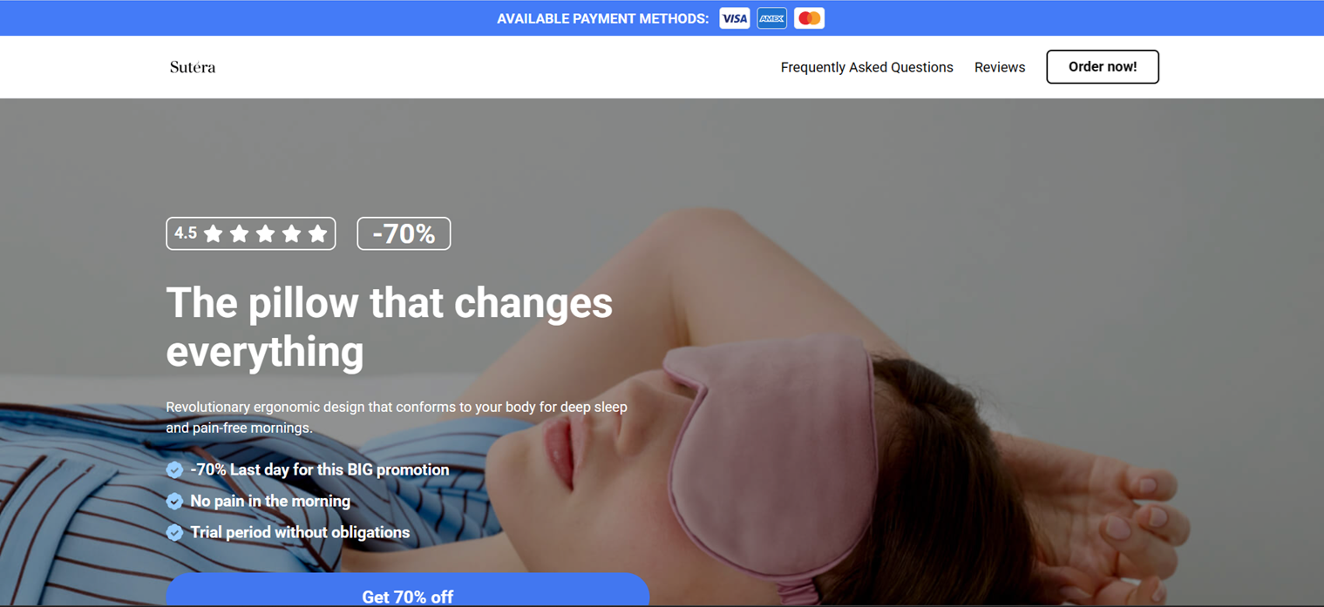Click the -70% discount badge
The image size is (1324, 607).
pyautogui.click(x=404, y=233)
